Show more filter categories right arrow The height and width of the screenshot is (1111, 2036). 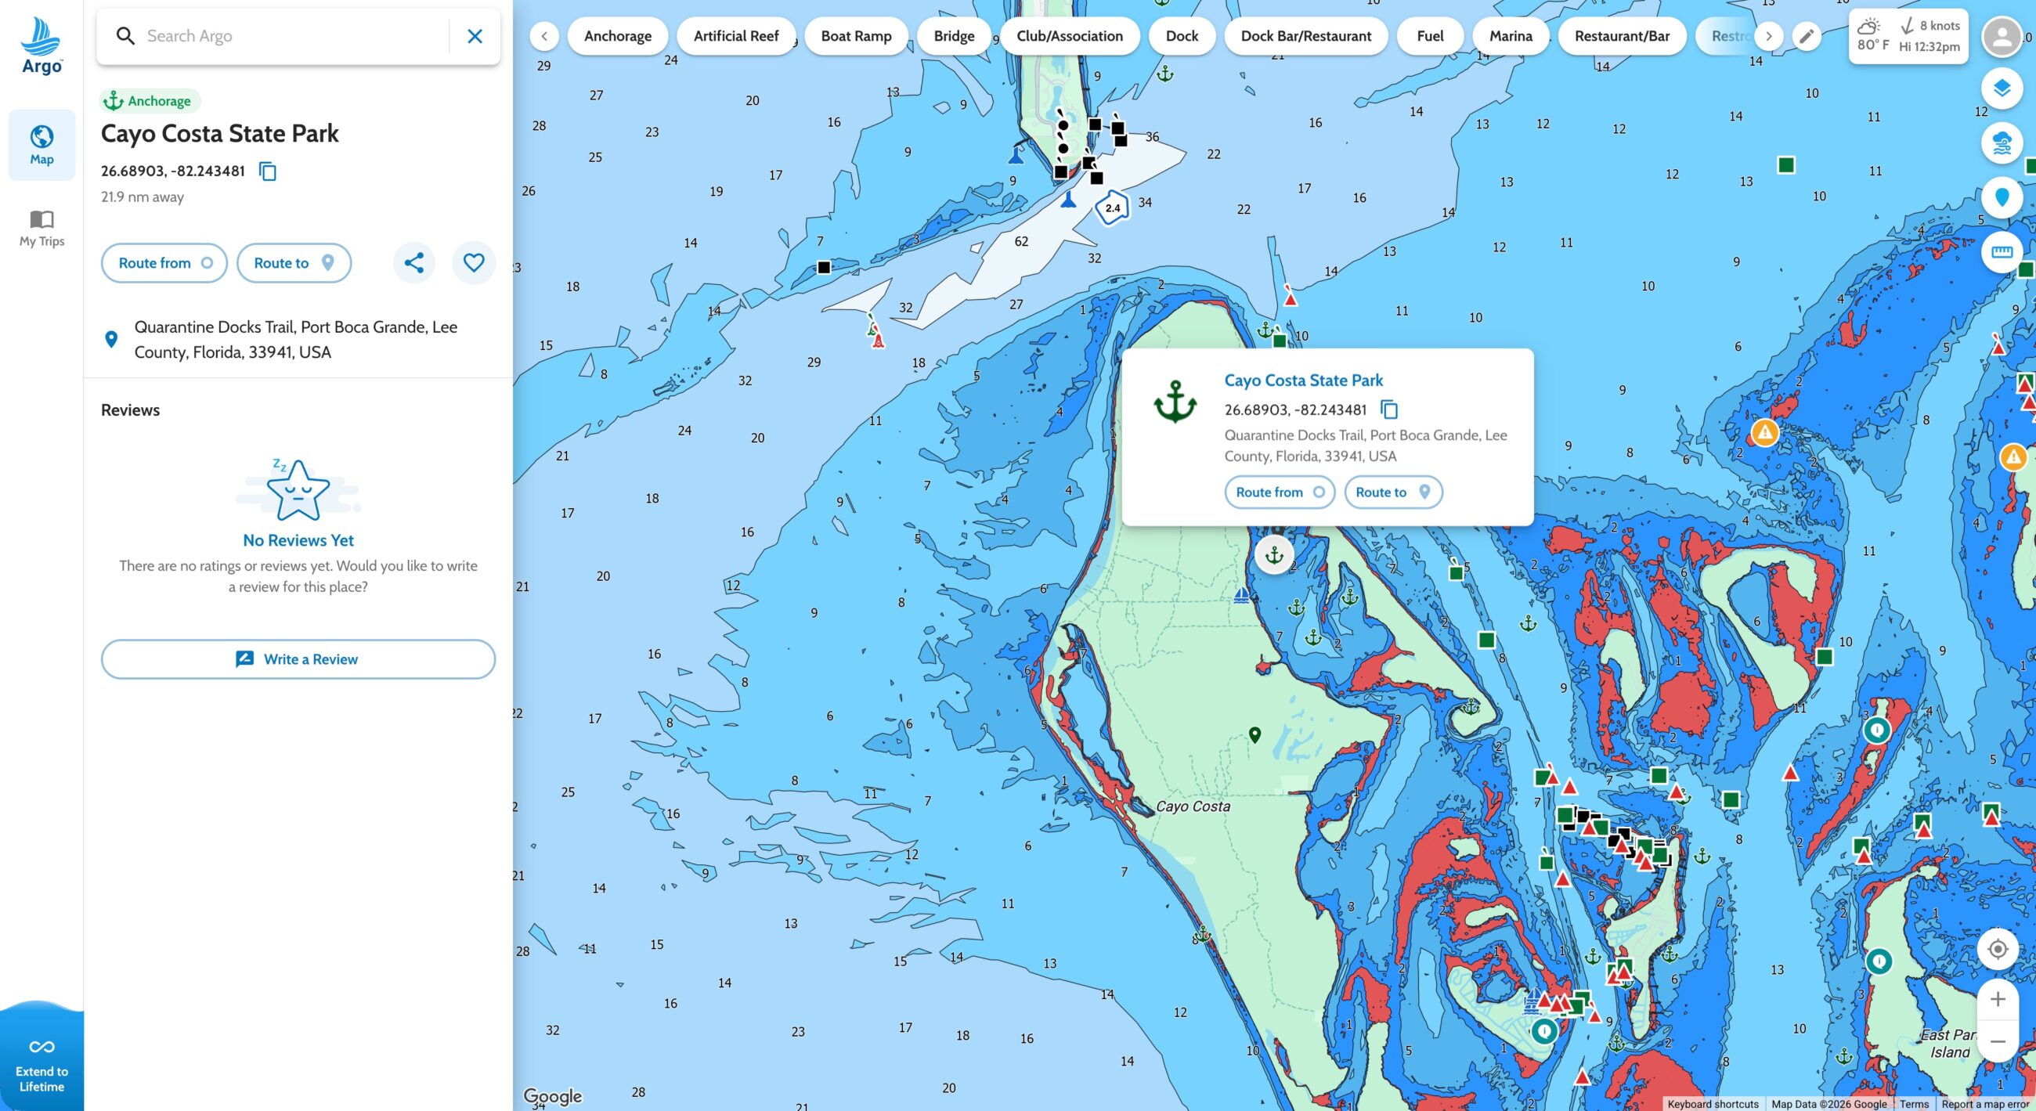coord(1769,36)
